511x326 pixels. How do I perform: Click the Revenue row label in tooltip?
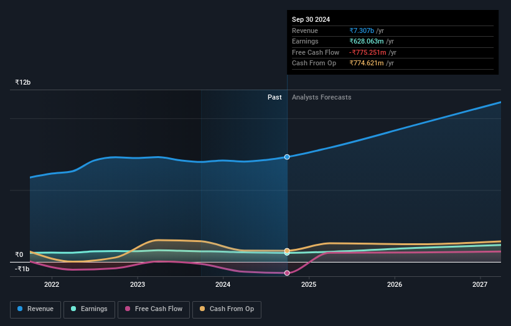[x=305, y=30]
